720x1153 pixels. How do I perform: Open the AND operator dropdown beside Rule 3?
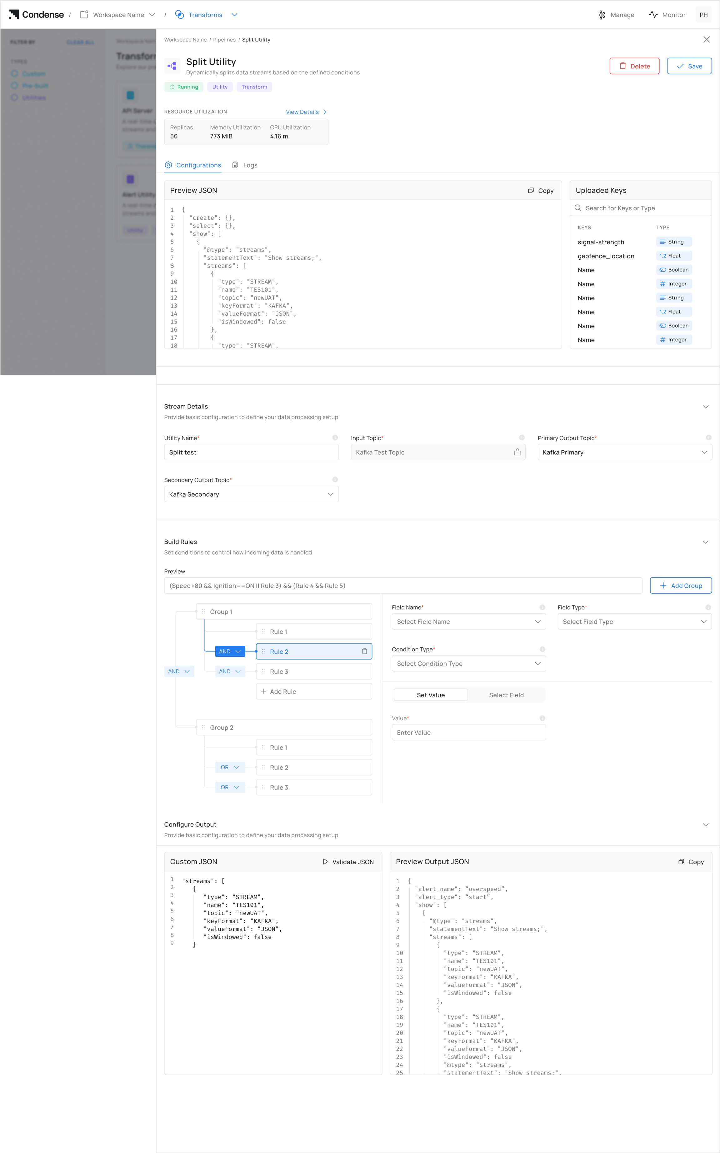(x=230, y=671)
